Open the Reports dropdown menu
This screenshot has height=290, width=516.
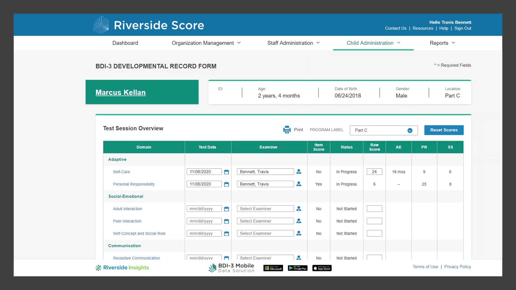point(442,43)
